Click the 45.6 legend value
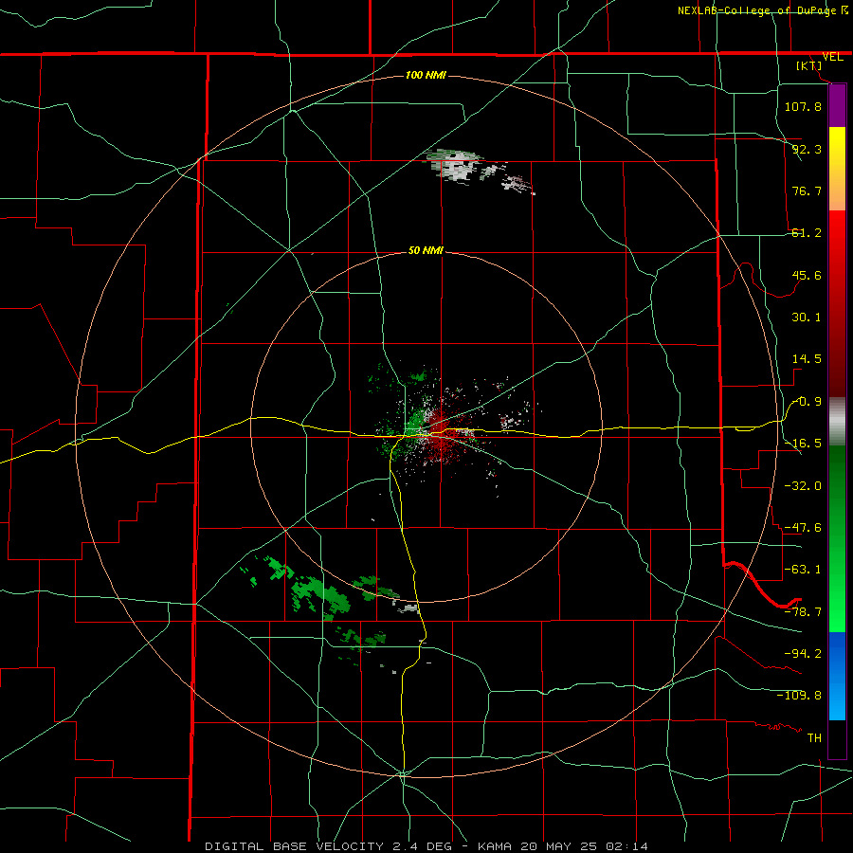 pyautogui.click(x=807, y=275)
